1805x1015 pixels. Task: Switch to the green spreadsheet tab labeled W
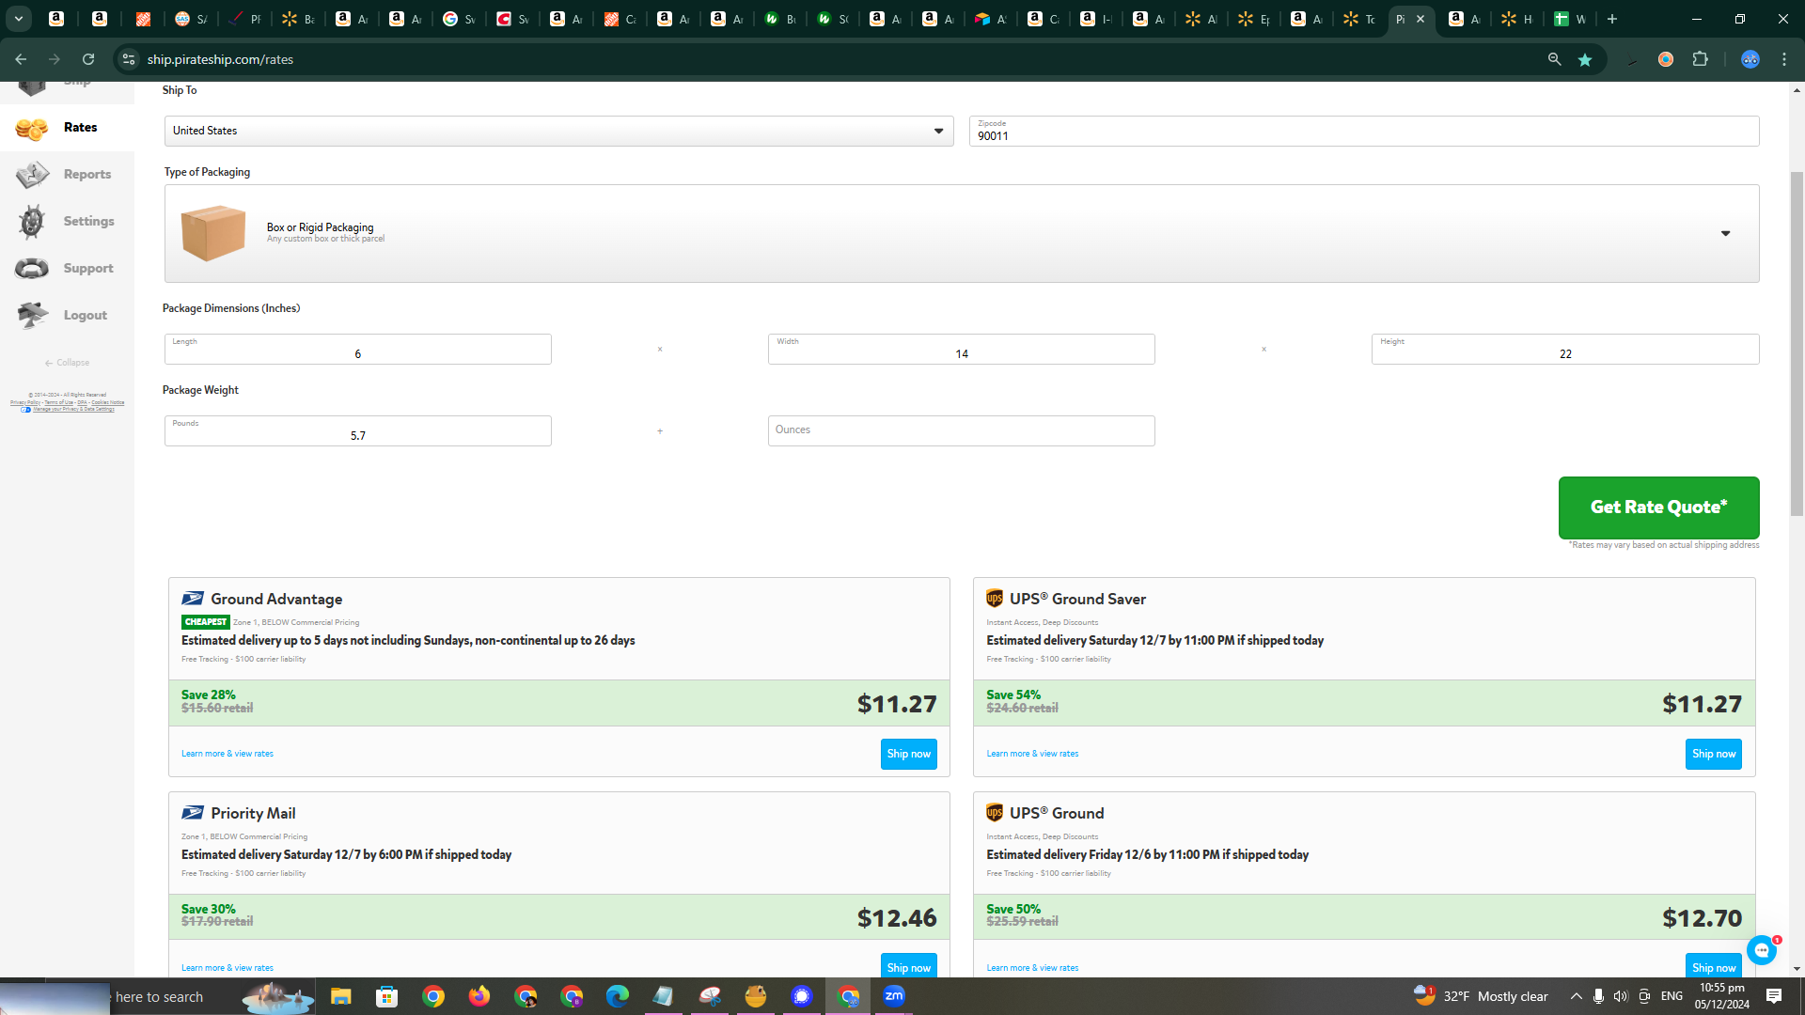click(1570, 19)
